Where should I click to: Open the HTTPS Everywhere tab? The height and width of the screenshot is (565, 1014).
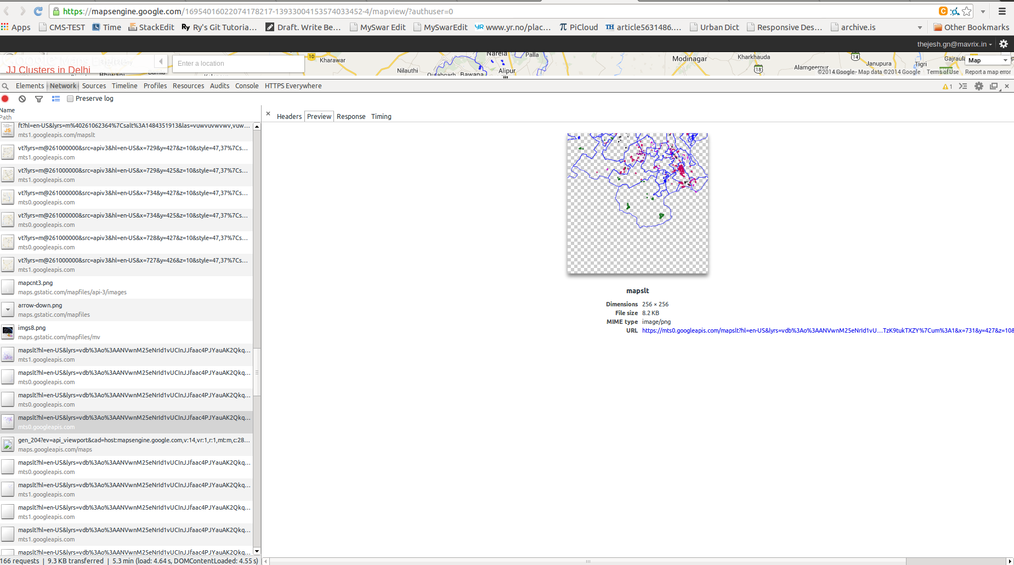[293, 86]
